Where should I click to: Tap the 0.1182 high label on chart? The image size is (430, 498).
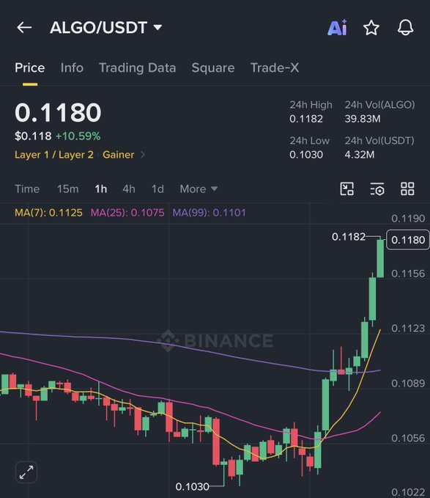point(349,237)
